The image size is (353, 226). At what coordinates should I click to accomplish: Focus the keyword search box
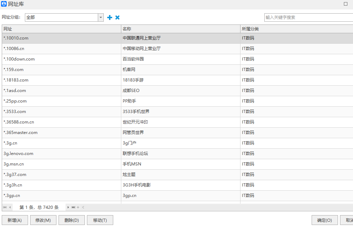[x=308, y=17]
